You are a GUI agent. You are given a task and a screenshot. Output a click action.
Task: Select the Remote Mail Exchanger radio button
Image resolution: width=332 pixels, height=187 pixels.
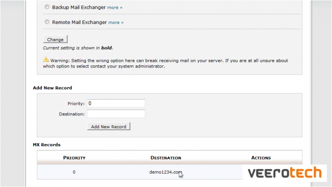tap(47, 22)
